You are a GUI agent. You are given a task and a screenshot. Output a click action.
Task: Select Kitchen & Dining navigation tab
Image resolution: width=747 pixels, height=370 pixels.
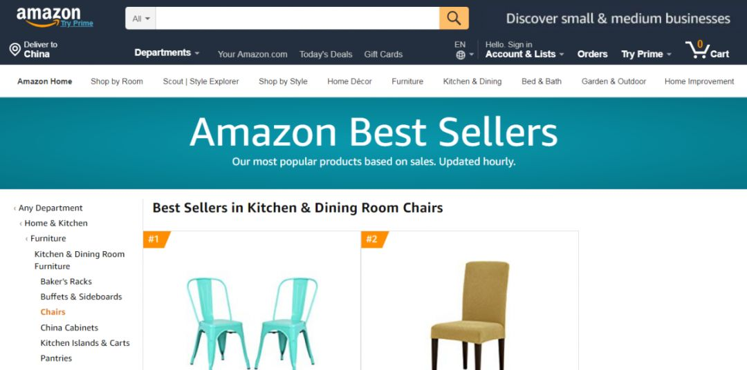472,81
